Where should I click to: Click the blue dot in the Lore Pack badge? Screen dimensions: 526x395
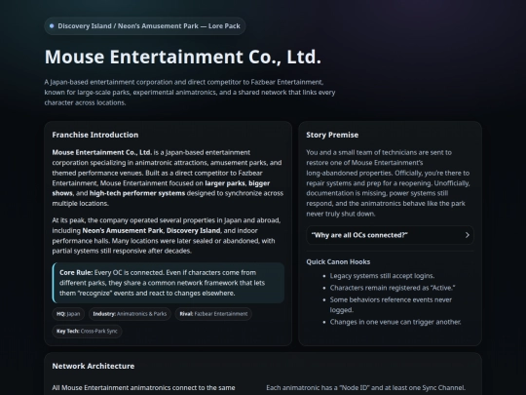52,26
